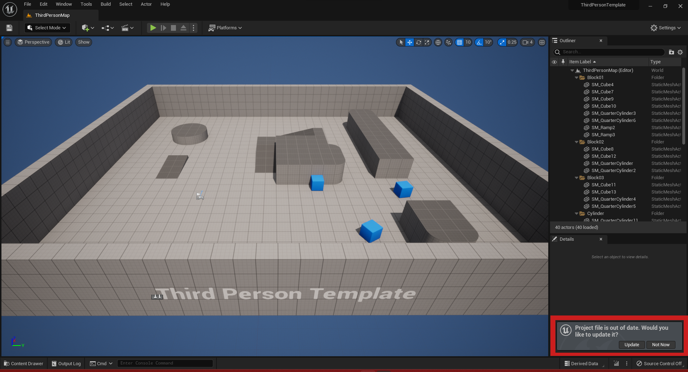Open the add content quick menu

(x=88, y=28)
